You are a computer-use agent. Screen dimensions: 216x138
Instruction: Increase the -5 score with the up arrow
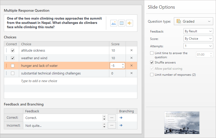point(123,64)
